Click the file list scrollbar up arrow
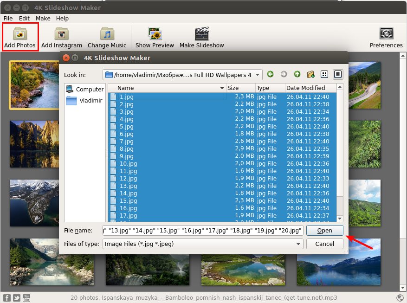The height and width of the screenshot is (303, 407). [x=340, y=87]
